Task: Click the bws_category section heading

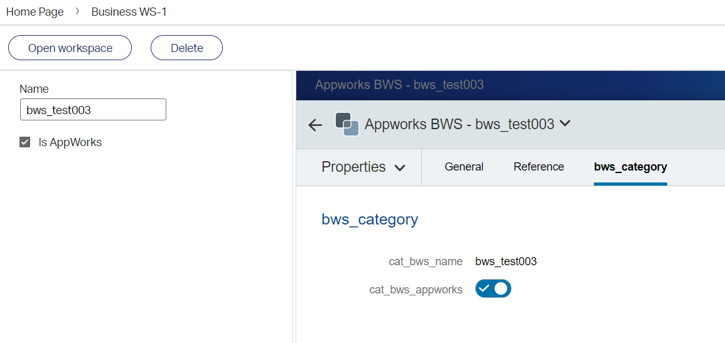Action: point(370,219)
